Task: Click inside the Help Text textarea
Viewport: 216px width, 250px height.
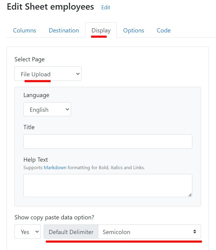Action: tap(108, 185)
